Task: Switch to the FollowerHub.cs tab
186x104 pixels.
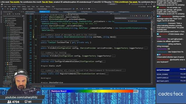Action: click(54, 12)
